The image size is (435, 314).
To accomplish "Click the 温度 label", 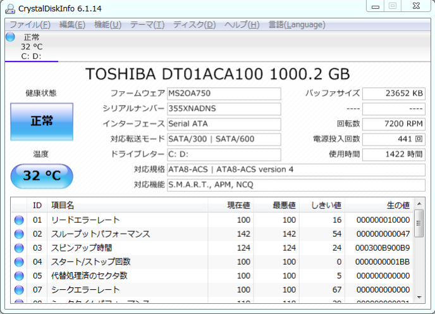I will click(x=40, y=154).
